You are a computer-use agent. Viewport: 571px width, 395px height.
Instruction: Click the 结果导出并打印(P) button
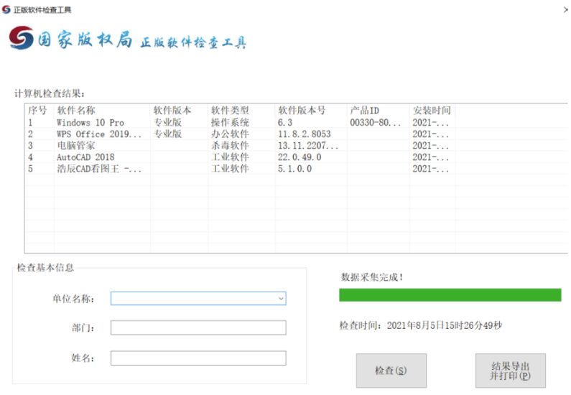pos(510,371)
